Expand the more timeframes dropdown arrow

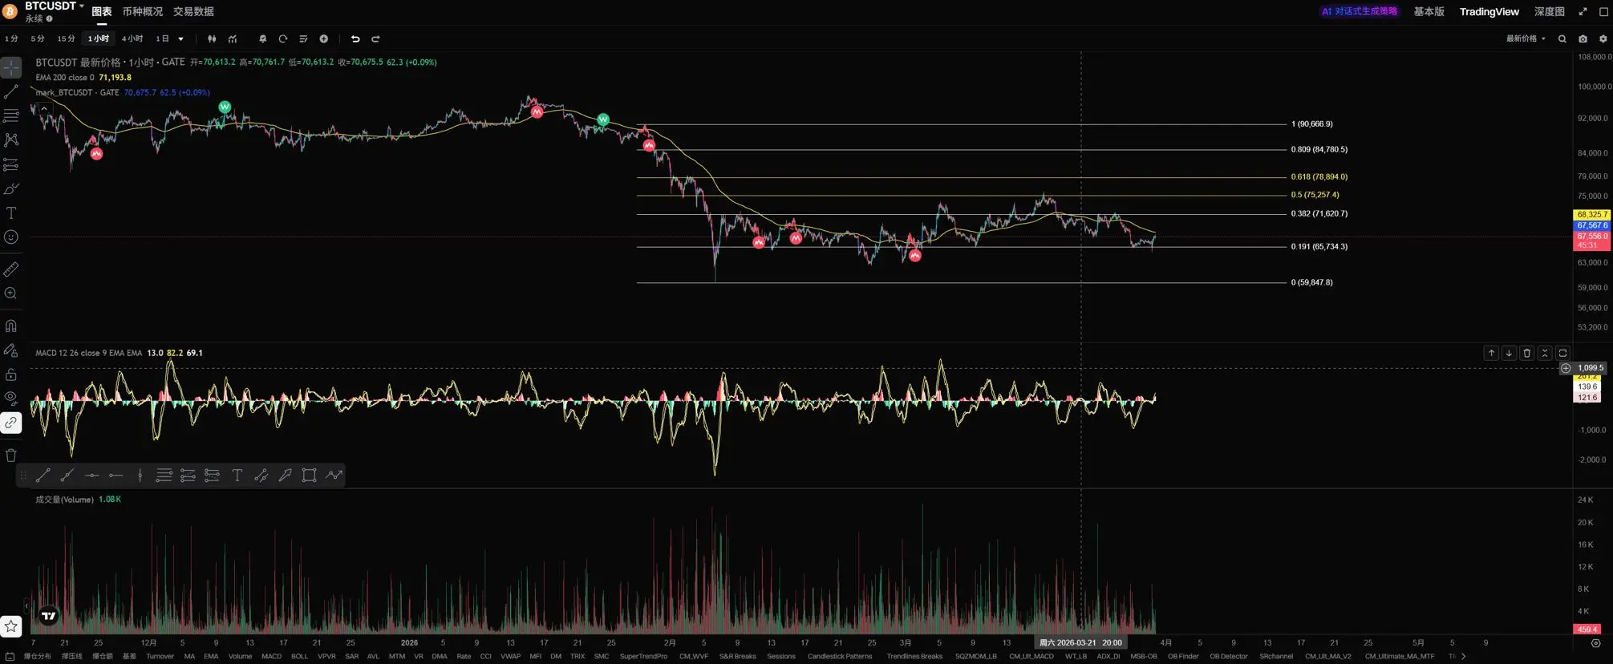(180, 38)
